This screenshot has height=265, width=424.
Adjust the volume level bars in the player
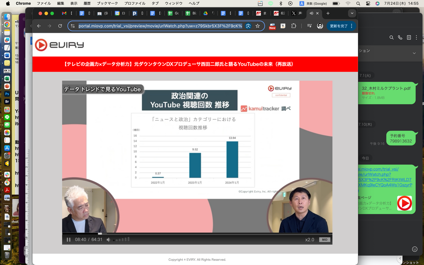point(121,240)
